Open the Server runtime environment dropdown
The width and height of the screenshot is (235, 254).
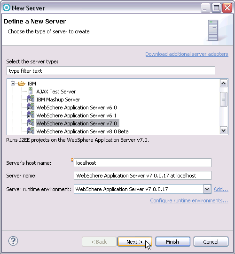[207, 189]
